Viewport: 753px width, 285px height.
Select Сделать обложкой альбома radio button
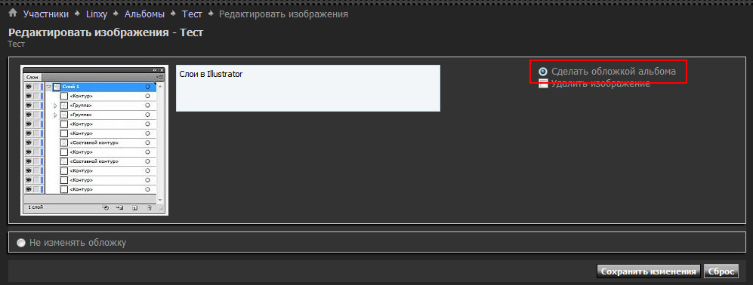pyautogui.click(x=543, y=72)
